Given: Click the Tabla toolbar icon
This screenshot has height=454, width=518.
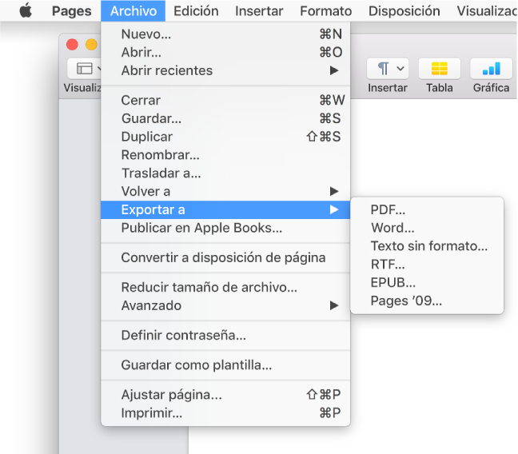Looking at the screenshot, I should point(440,69).
